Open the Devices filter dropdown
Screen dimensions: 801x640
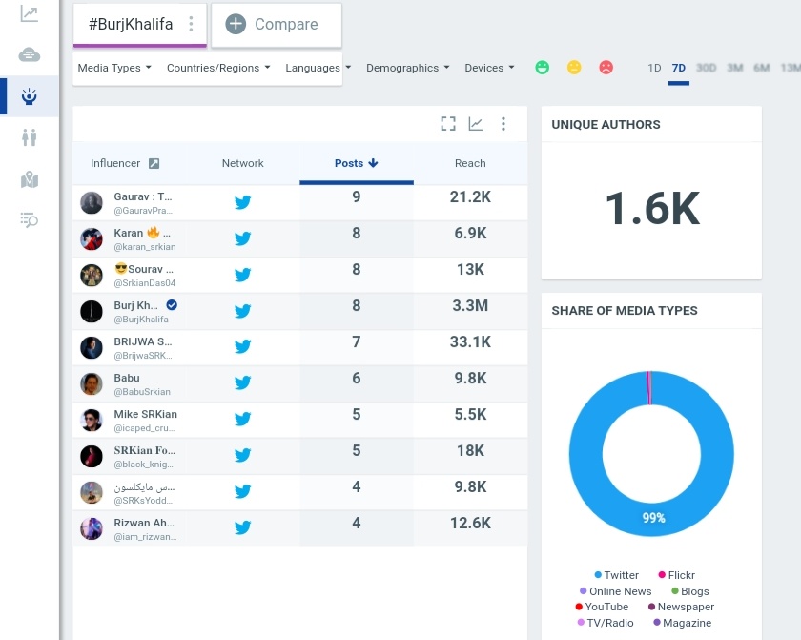click(x=488, y=68)
